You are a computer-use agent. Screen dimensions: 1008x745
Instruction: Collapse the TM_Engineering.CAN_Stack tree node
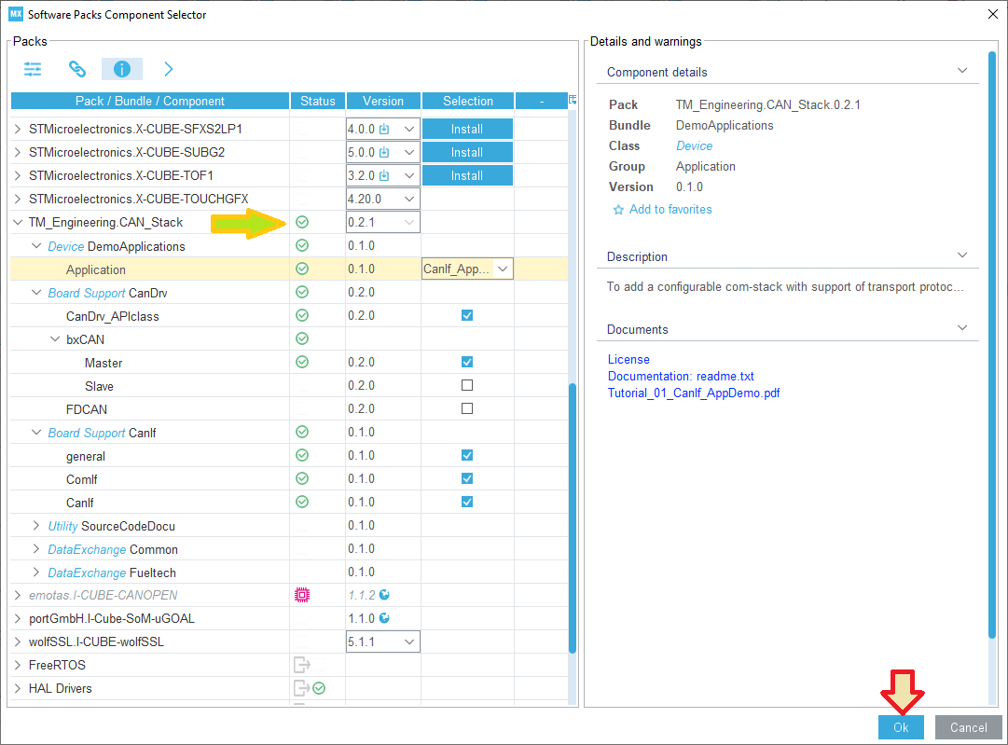[x=18, y=222]
